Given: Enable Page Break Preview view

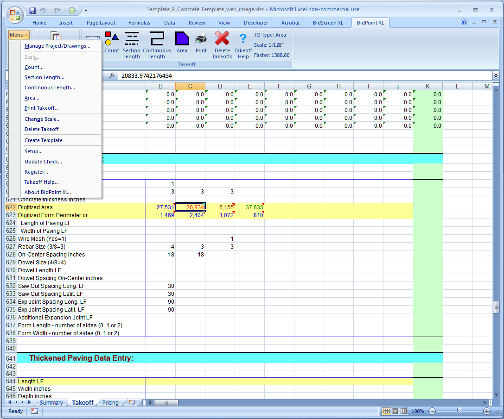Looking at the screenshot, I should click(403, 411).
